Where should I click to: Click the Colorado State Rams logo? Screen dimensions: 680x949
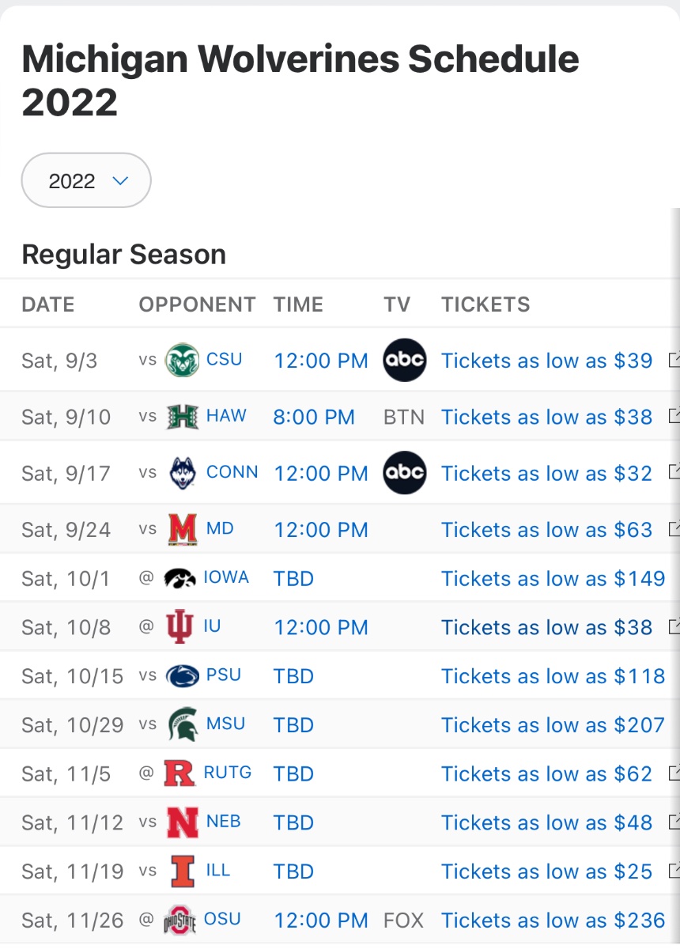tap(182, 360)
